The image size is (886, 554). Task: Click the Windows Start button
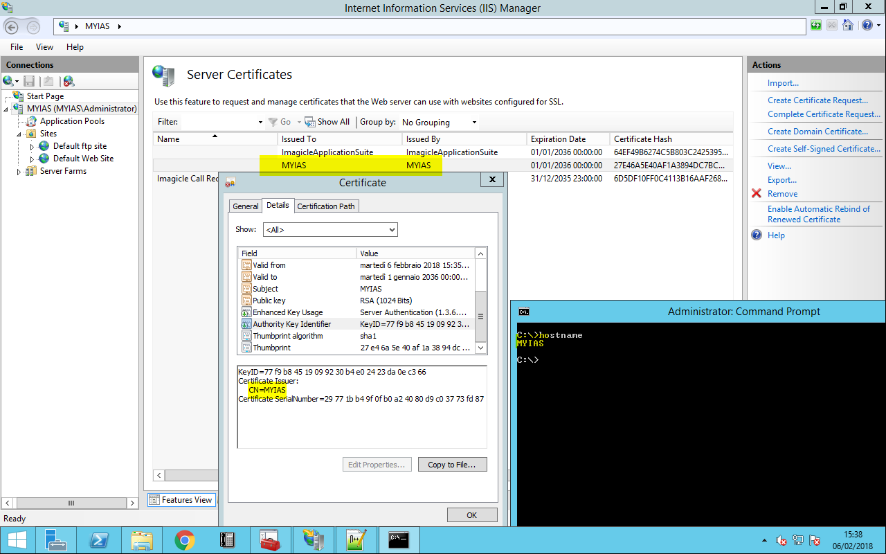tap(17, 540)
